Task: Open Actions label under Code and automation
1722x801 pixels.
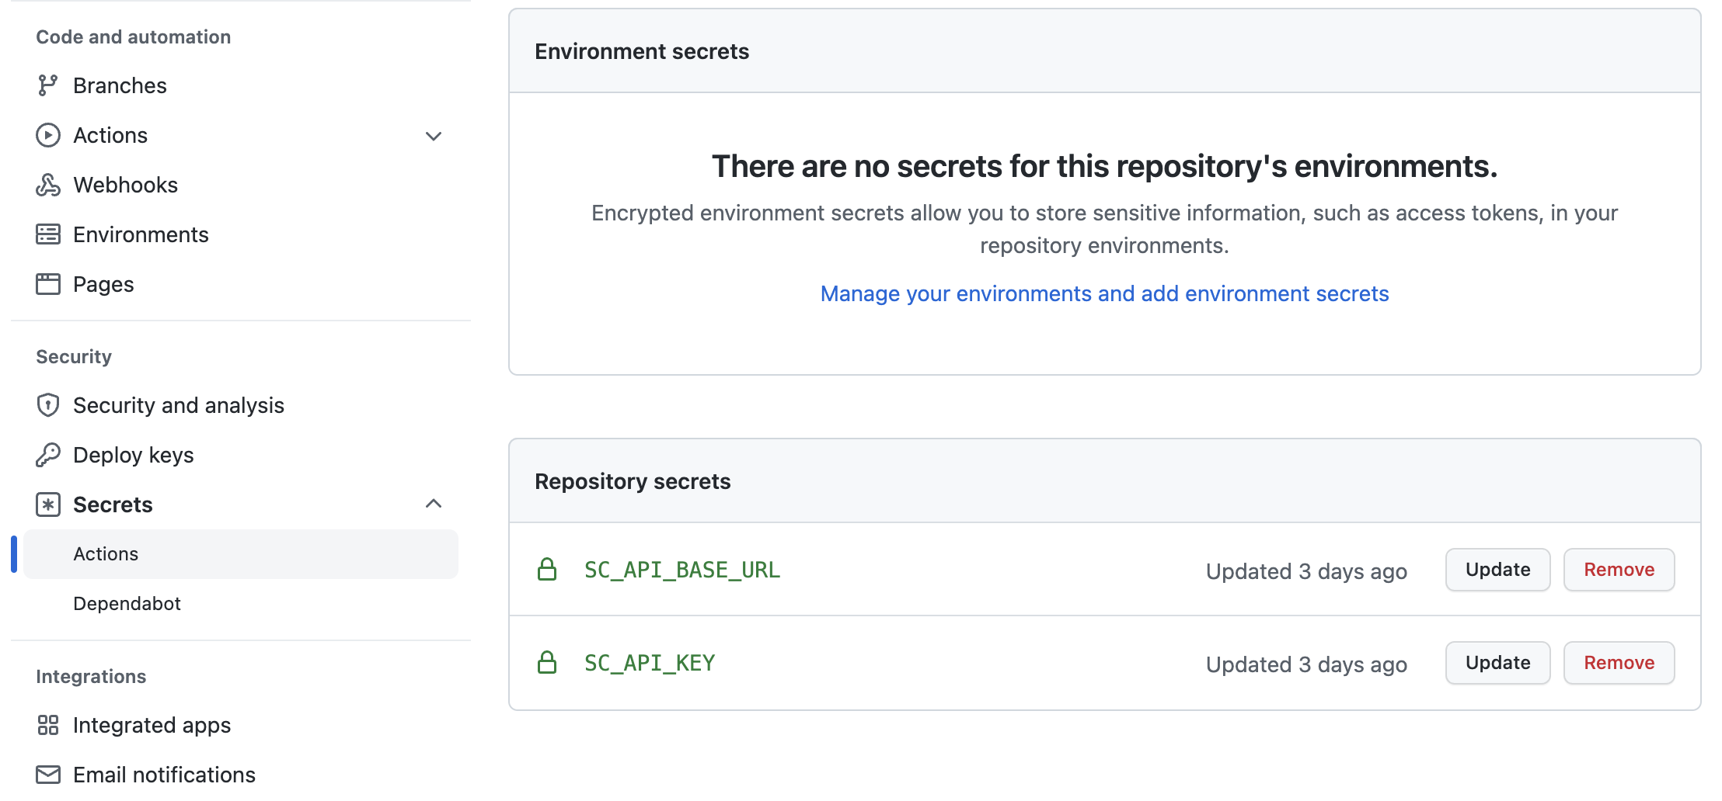Action: pyautogui.click(x=110, y=135)
